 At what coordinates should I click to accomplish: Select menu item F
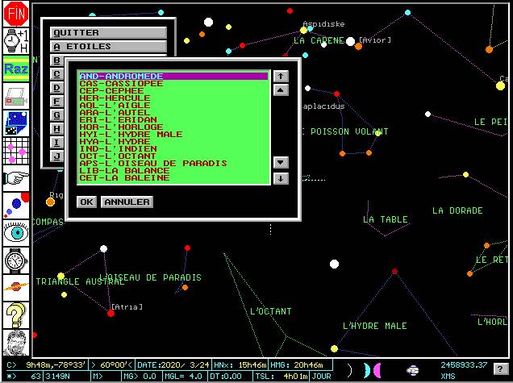pyautogui.click(x=56, y=102)
